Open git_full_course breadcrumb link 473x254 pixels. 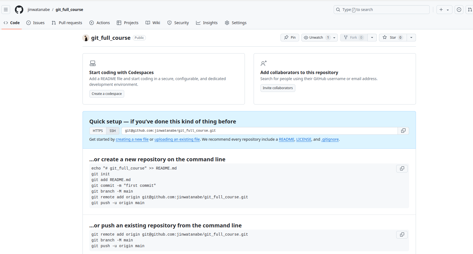(69, 10)
